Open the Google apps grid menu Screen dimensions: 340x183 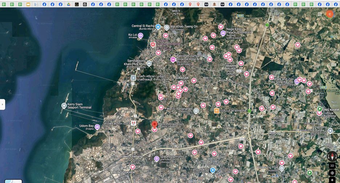pyautogui.click(x=320, y=14)
